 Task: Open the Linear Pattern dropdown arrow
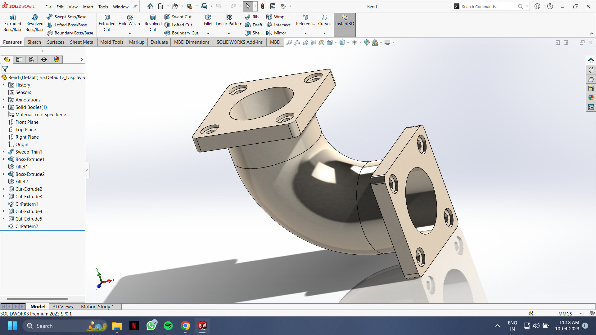point(229,33)
